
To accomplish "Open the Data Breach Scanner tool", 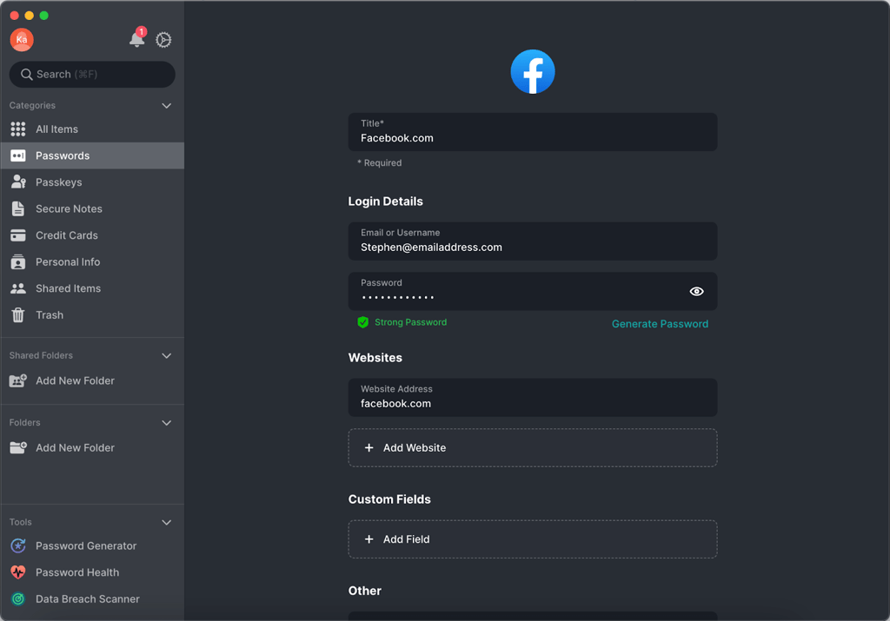I will (x=92, y=599).
